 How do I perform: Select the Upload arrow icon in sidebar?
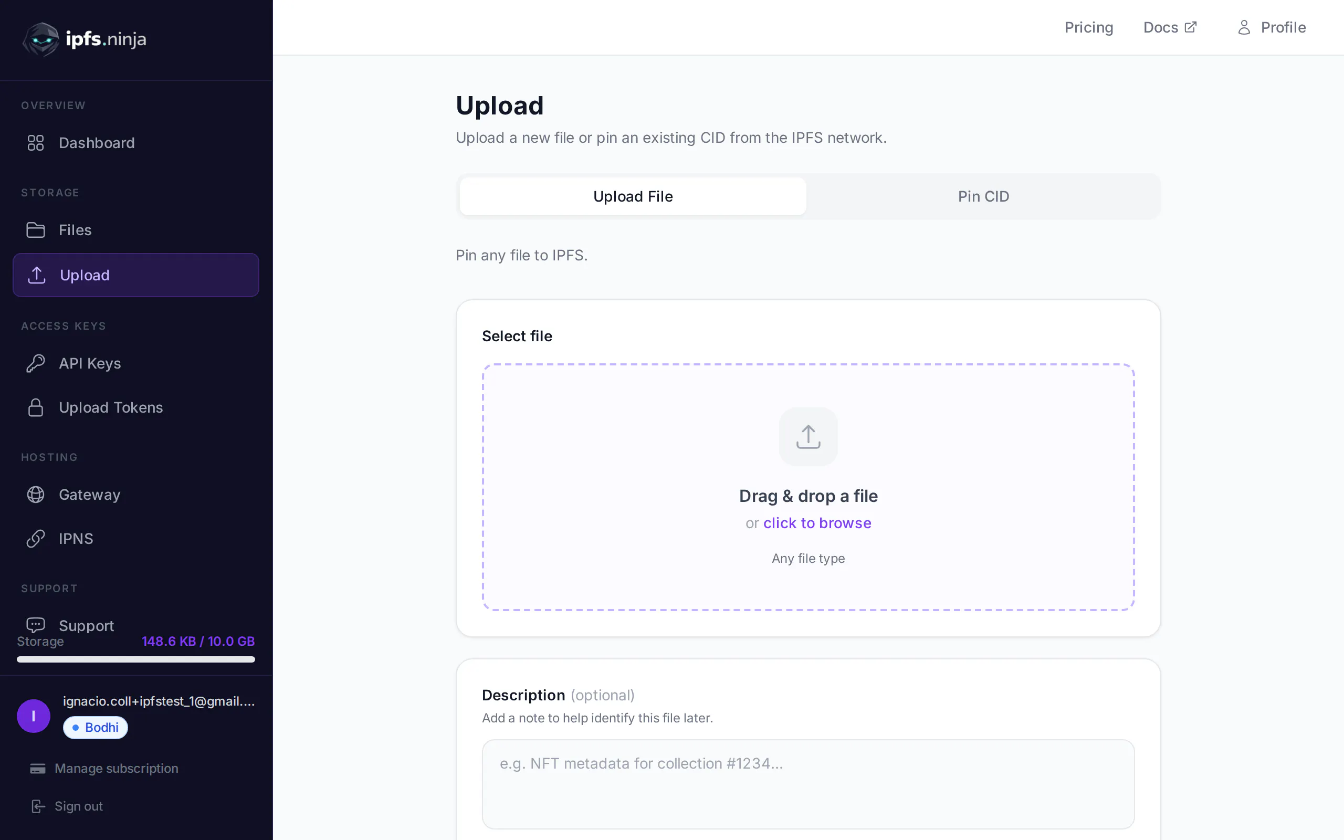point(37,275)
